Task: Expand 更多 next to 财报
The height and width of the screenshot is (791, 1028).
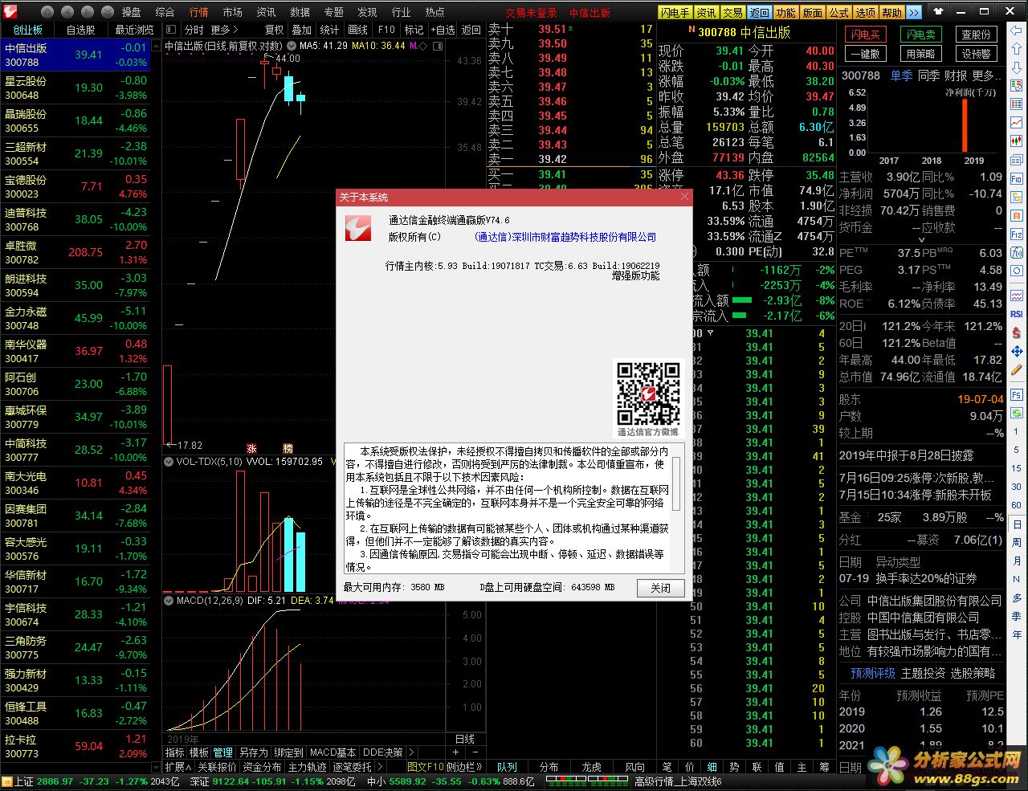Action: click(986, 75)
